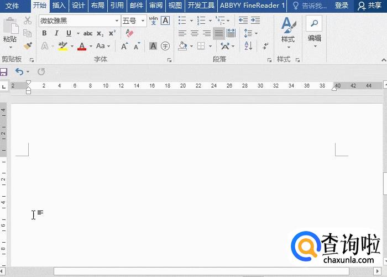Toggle Bold formatting
This screenshot has height=277, width=387.
click(44, 33)
